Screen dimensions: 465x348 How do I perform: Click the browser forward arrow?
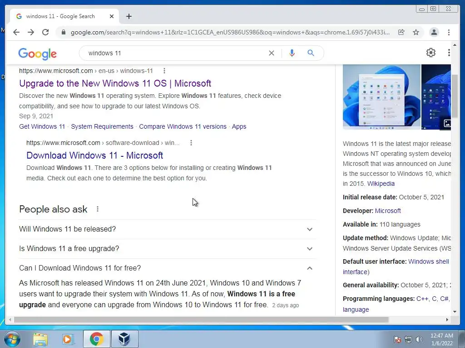pos(31,32)
